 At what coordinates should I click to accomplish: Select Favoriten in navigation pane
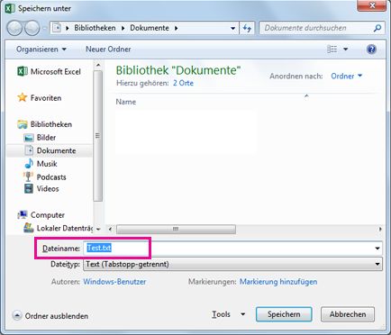(x=40, y=98)
